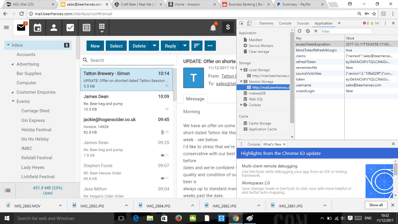Click Show all downloads button
Screen dimensions: 398x224
[376, 205]
